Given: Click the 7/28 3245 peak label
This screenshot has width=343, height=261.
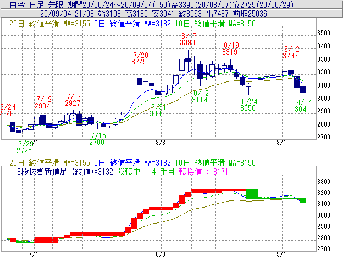Looking at the screenshot, I should click(140, 58).
